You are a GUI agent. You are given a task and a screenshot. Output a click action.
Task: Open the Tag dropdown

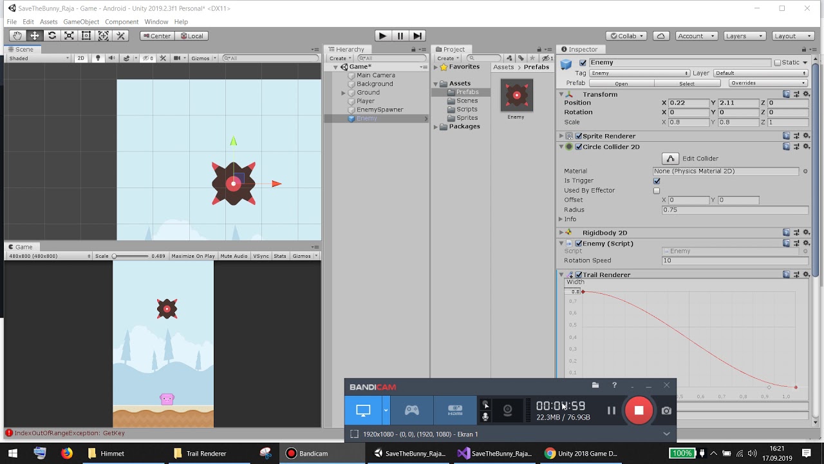coord(639,73)
